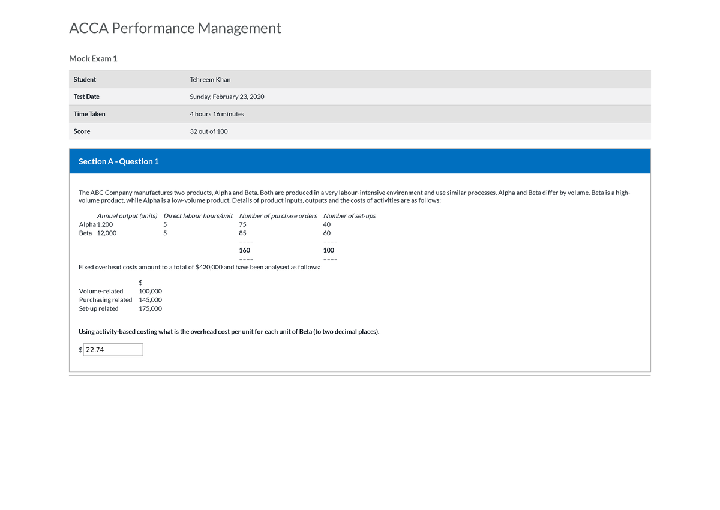This screenshot has height=510, width=720.
Task: Select the student name 'Tehreem Khan'
Action: click(210, 79)
